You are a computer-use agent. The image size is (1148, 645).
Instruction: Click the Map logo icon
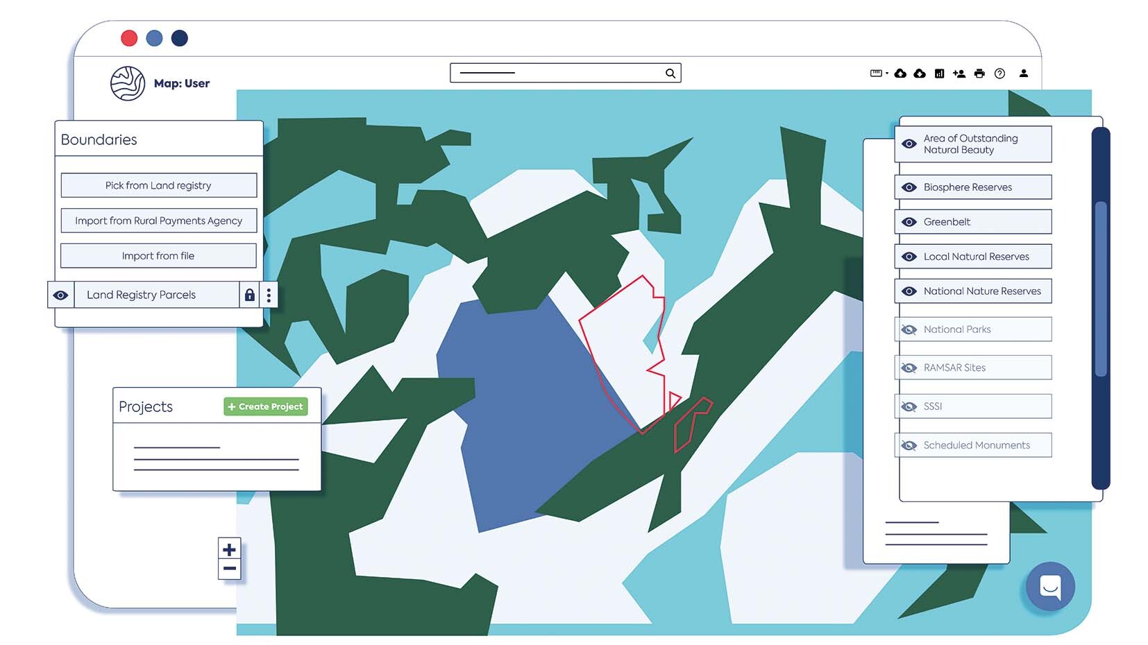point(127,83)
